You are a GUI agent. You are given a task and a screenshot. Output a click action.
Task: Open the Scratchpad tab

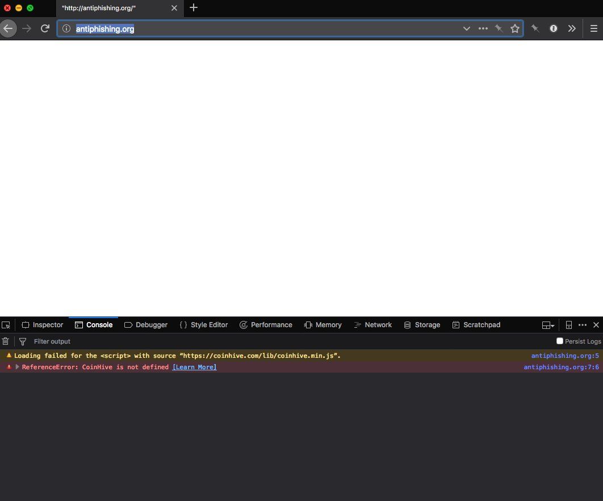(x=476, y=325)
